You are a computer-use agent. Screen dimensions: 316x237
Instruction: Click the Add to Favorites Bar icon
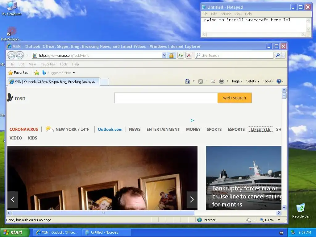[37, 73]
